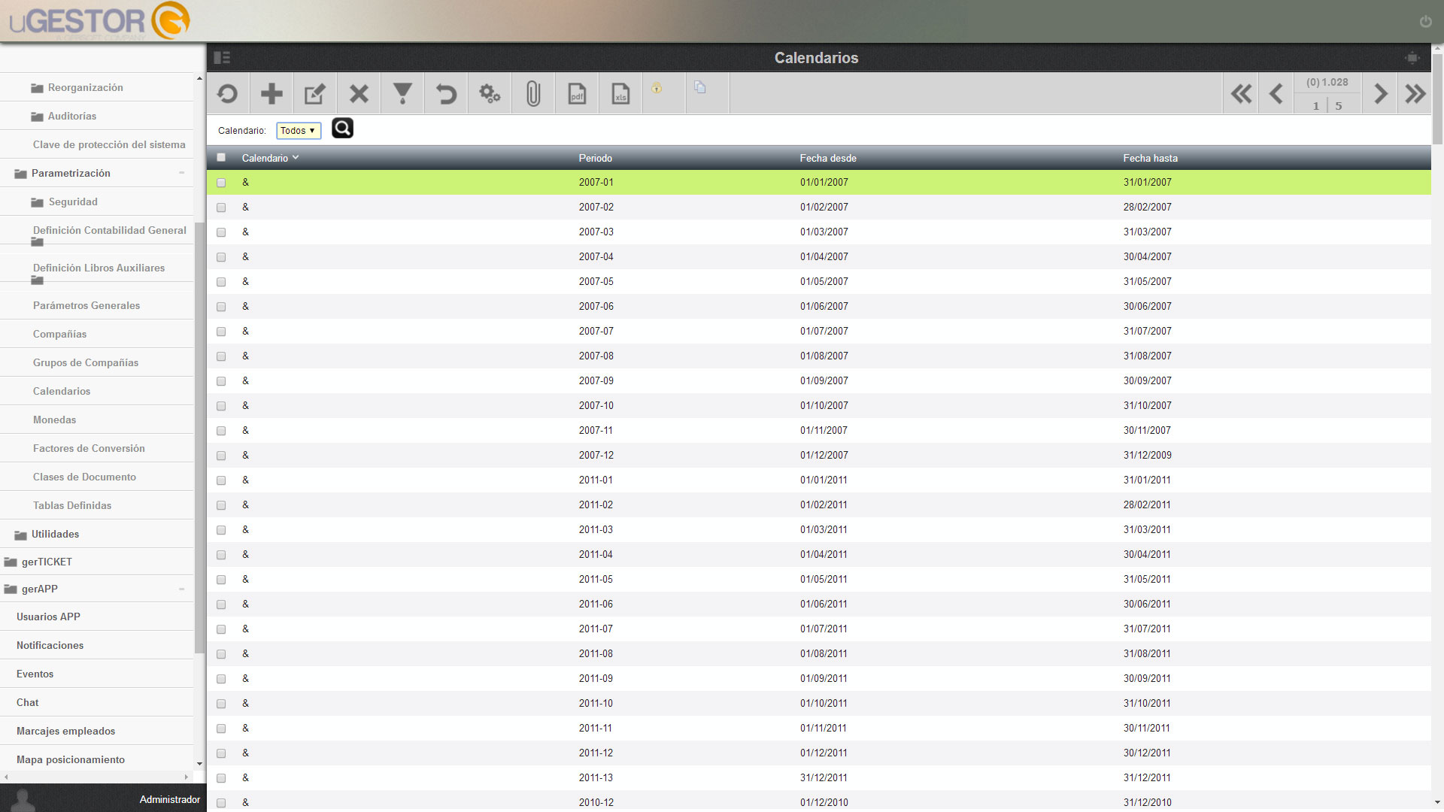
Task: Check the row for period 2007-05
Action: (221, 282)
